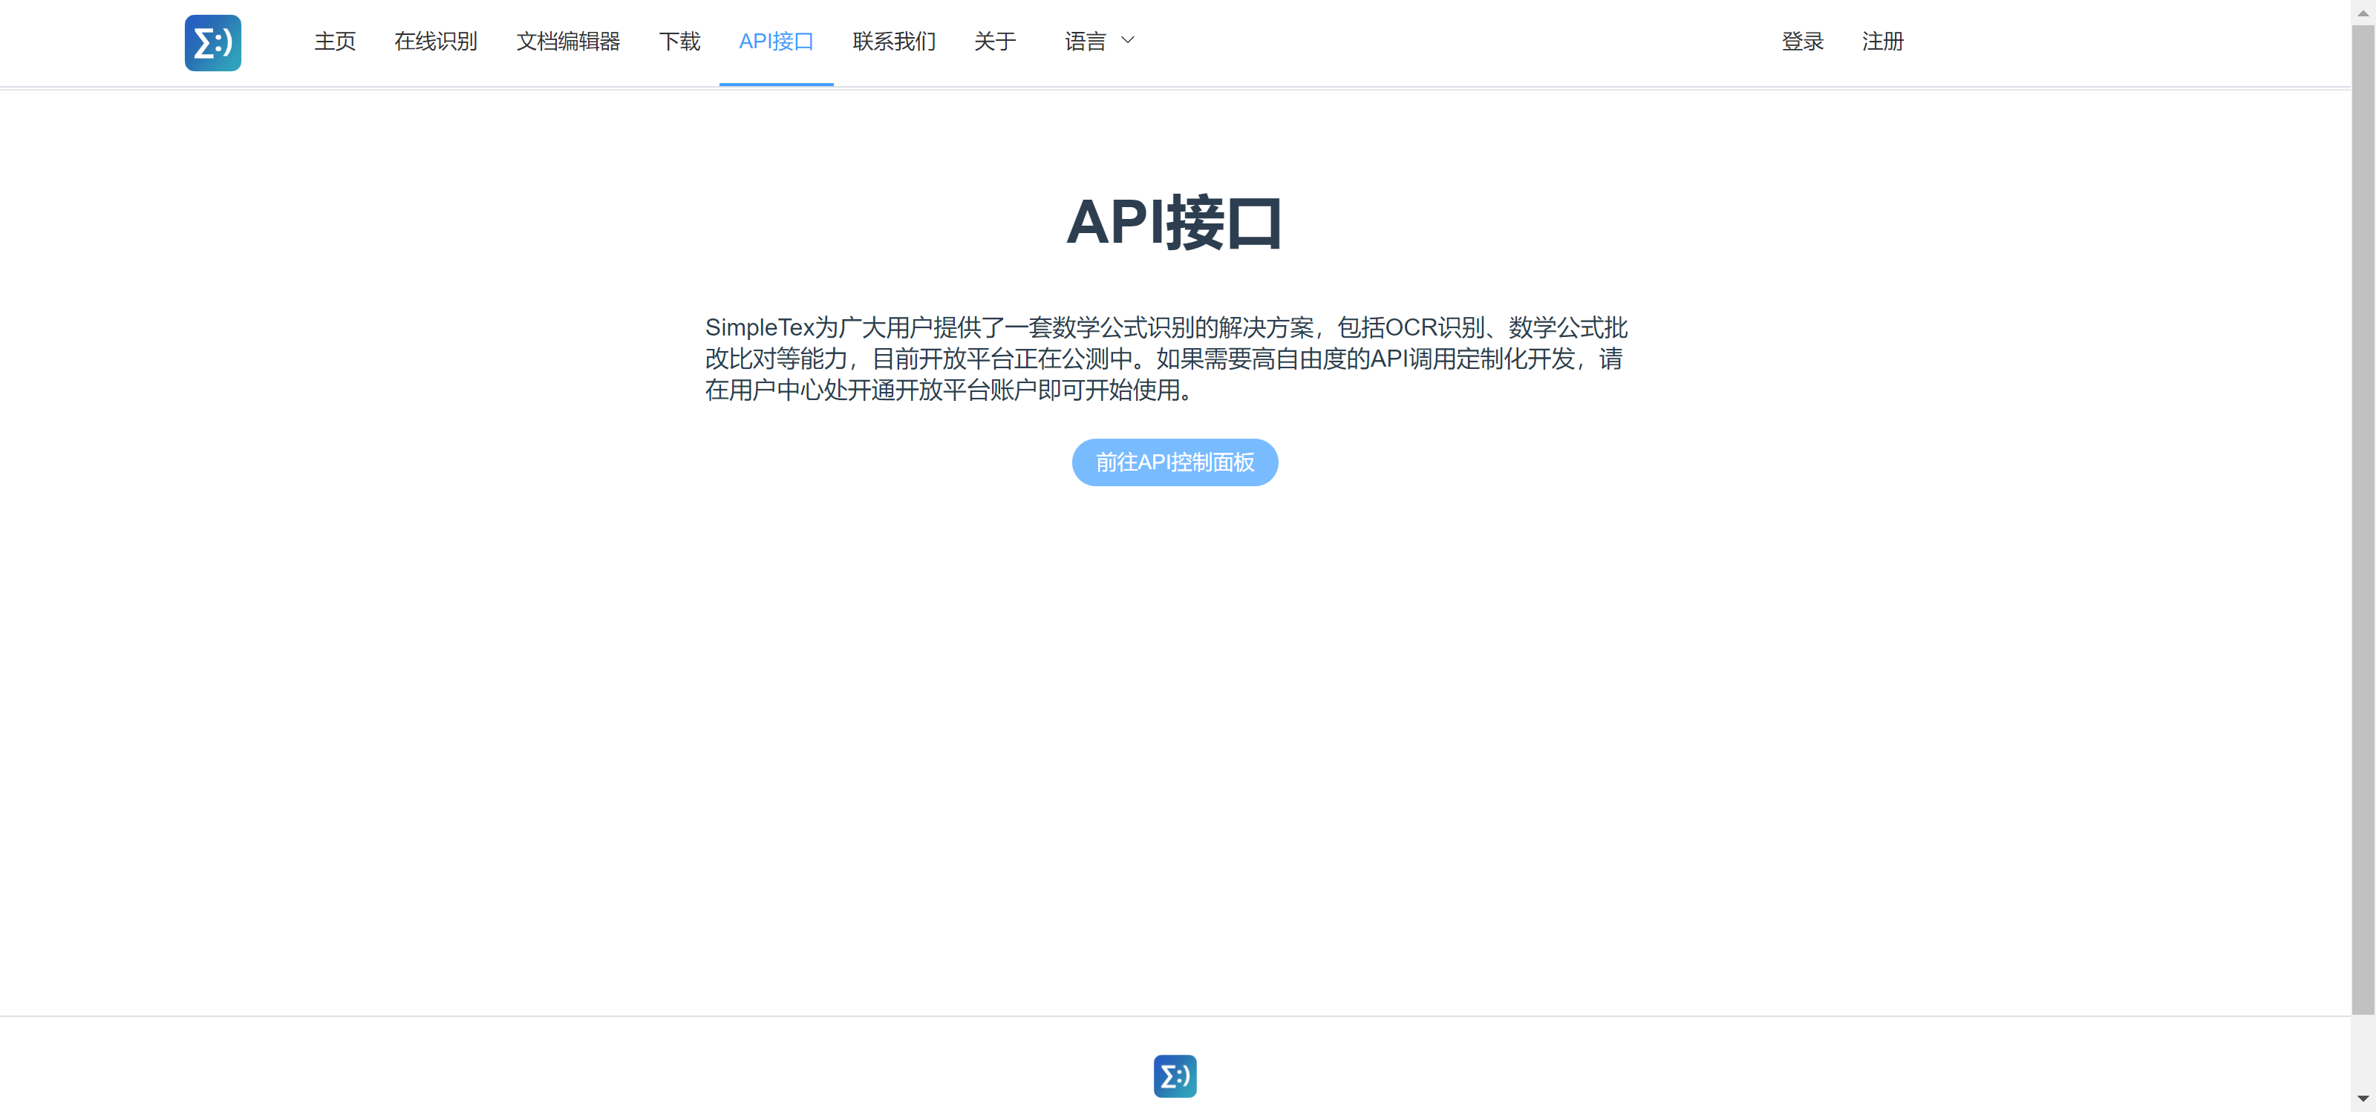Image resolution: width=2376 pixels, height=1112 pixels.
Task: Click the 语言 menu label text
Action: pyautogui.click(x=1084, y=42)
